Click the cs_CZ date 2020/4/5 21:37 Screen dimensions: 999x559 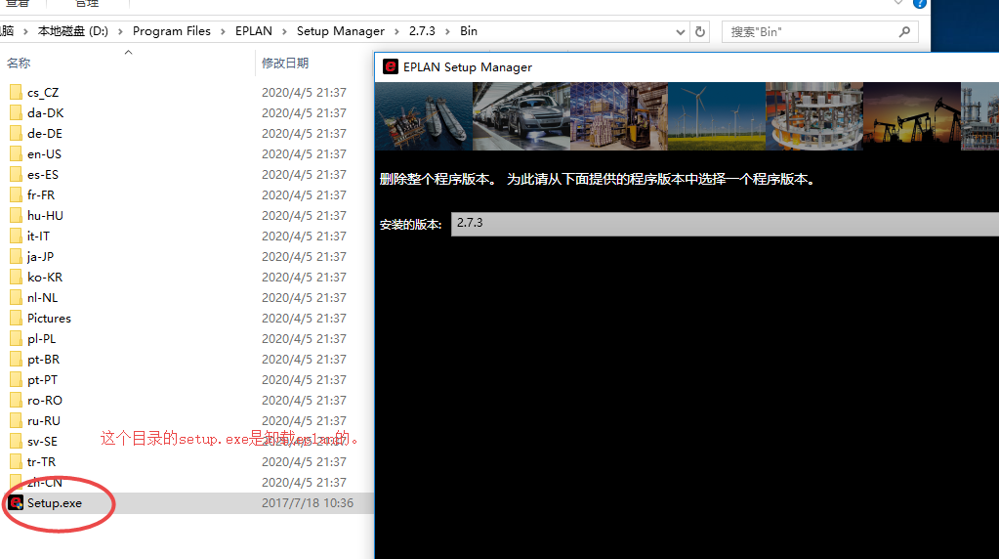[304, 93]
